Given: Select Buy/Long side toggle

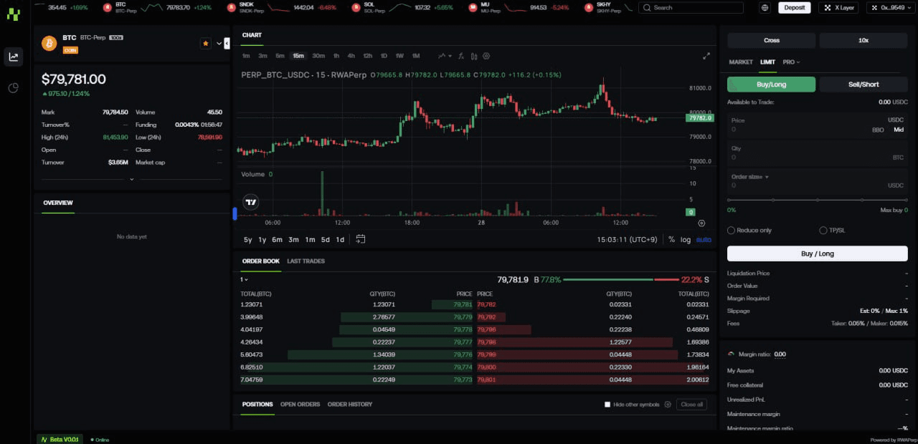Looking at the screenshot, I should click(x=771, y=85).
